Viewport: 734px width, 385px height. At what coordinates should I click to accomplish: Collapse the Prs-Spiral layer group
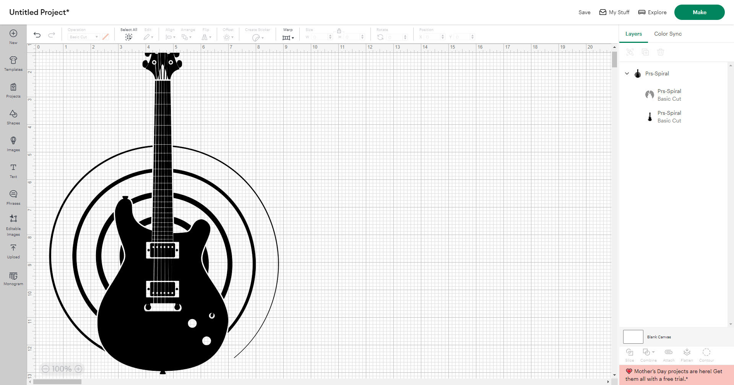coord(627,73)
